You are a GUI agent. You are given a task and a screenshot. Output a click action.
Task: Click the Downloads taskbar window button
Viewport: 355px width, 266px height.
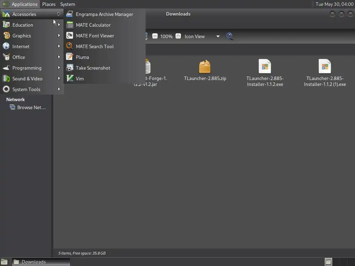41,262
